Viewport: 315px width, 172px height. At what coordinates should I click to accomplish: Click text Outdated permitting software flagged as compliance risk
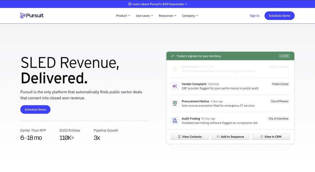click(220, 123)
